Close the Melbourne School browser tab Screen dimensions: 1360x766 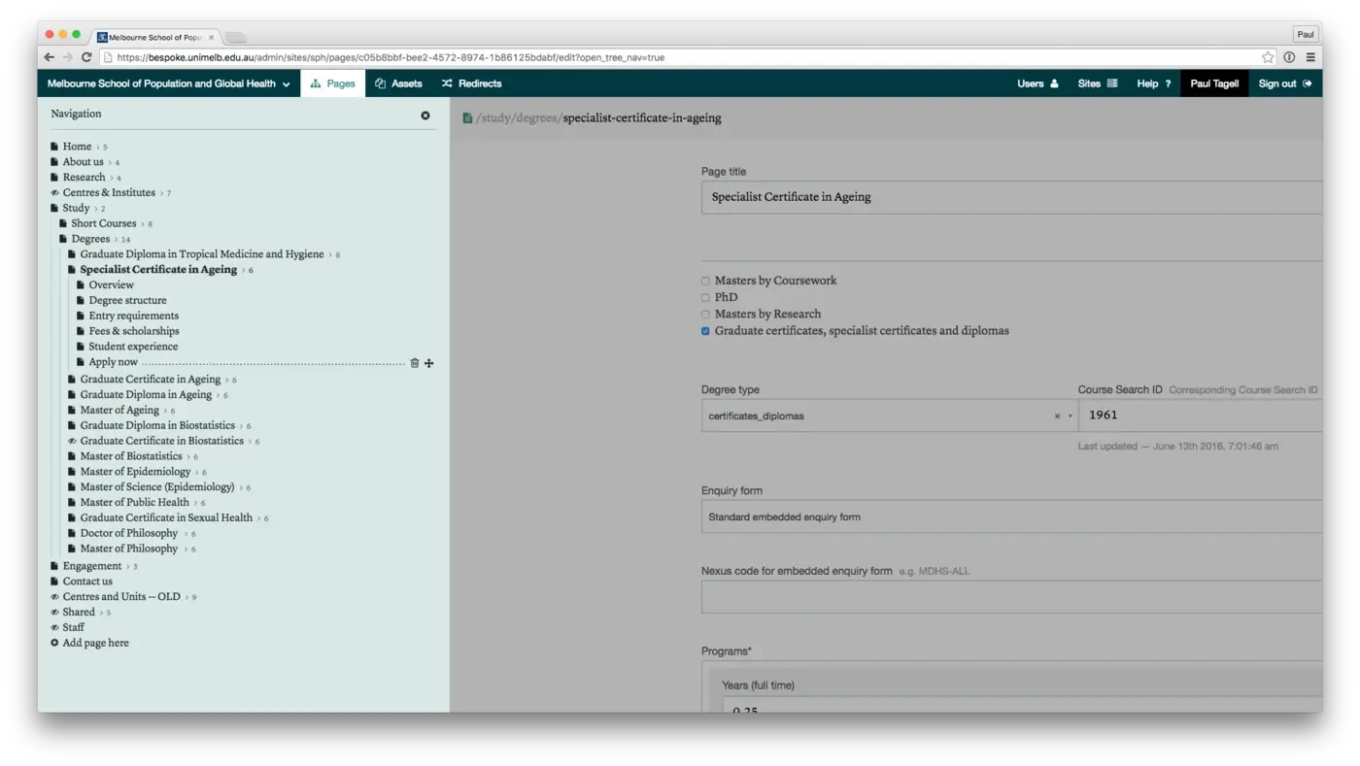(211, 38)
